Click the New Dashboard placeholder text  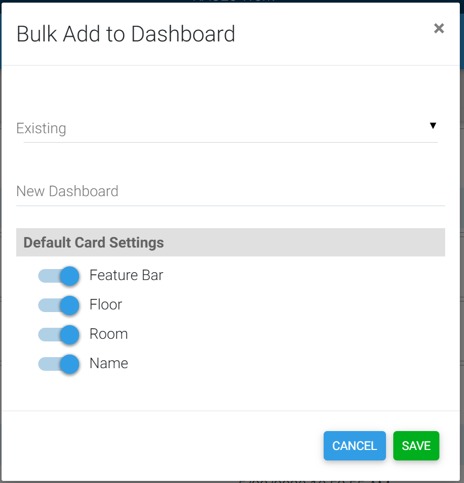[x=68, y=191]
